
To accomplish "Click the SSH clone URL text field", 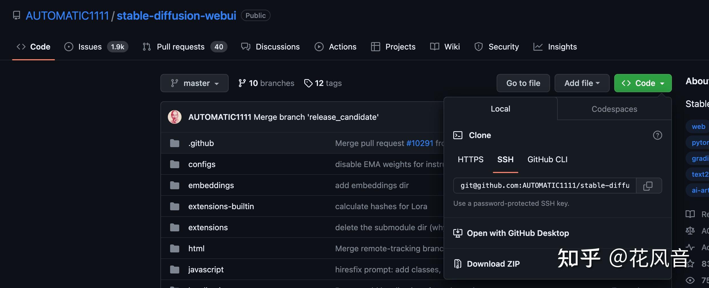I will 545,186.
